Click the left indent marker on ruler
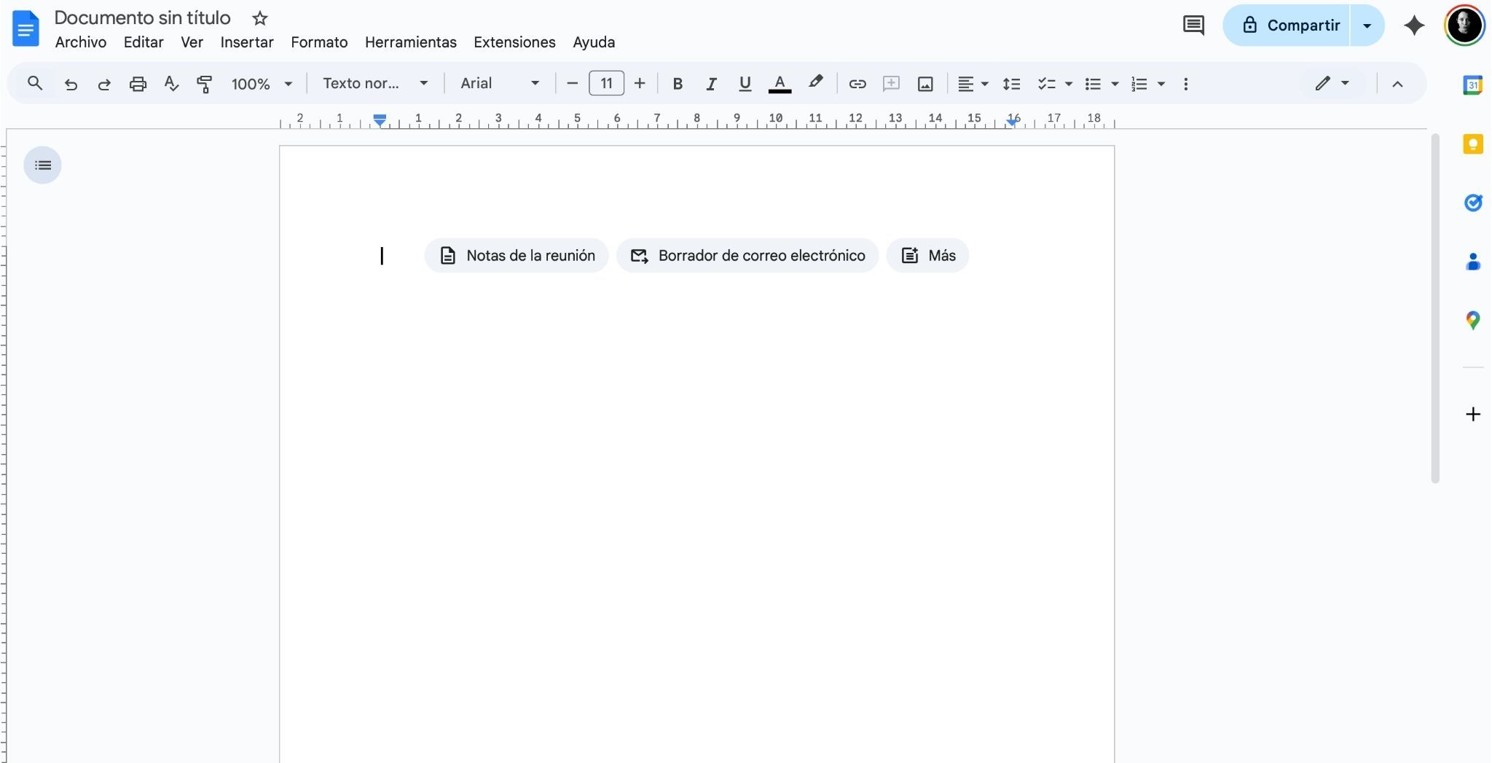The image size is (1492, 763). [x=380, y=122]
